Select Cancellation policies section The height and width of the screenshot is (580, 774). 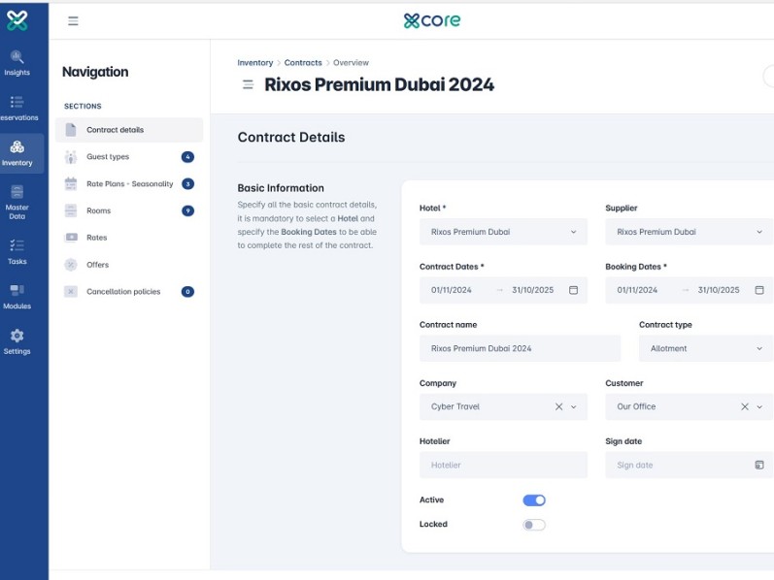click(x=129, y=292)
